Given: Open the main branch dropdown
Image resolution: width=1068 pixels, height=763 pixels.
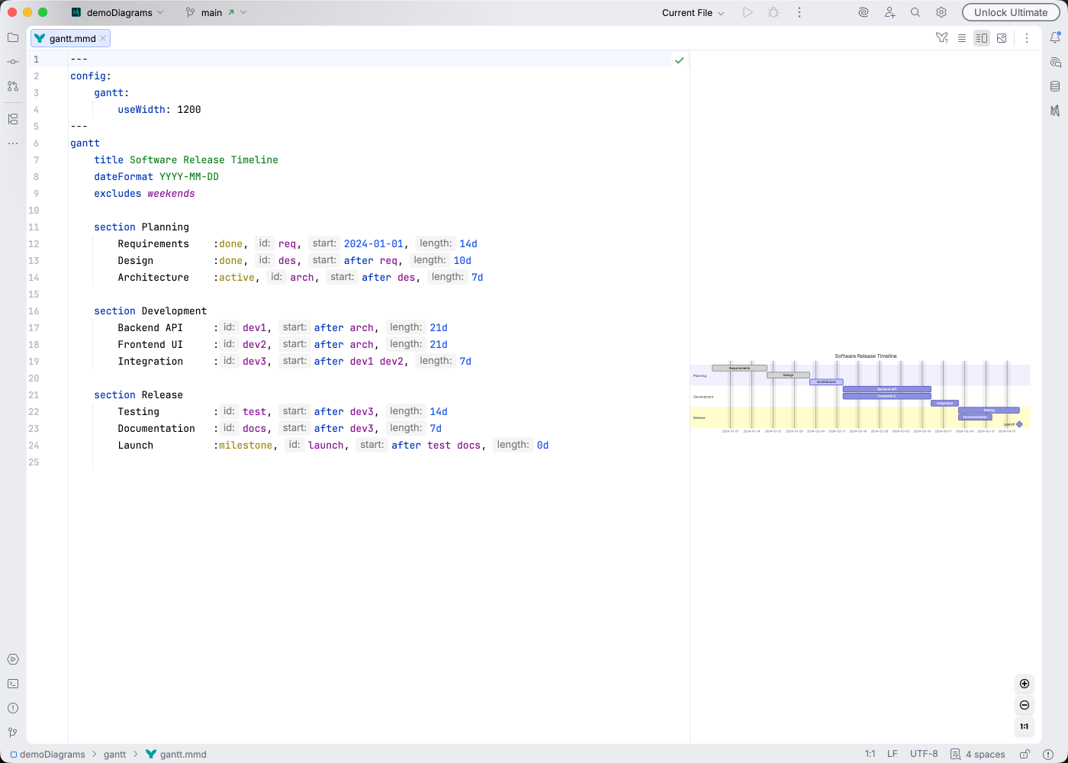Looking at the screenshot, I should [x=211, y=12].
